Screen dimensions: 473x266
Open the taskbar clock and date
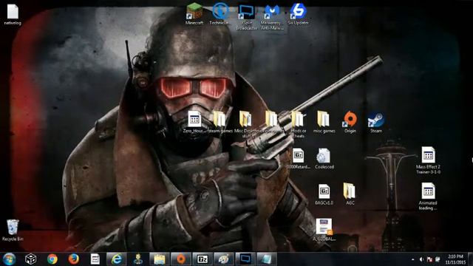[455, 259]
